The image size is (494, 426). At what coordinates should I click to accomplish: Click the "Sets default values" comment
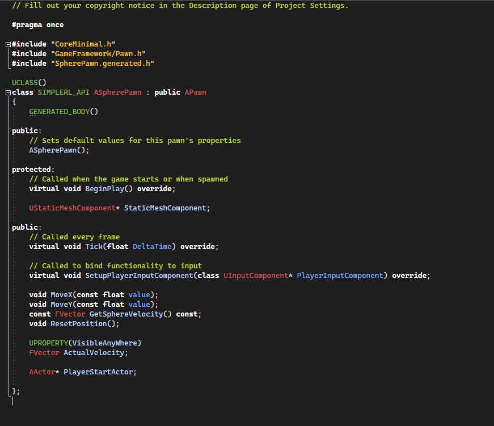click(x=135, y=141)
